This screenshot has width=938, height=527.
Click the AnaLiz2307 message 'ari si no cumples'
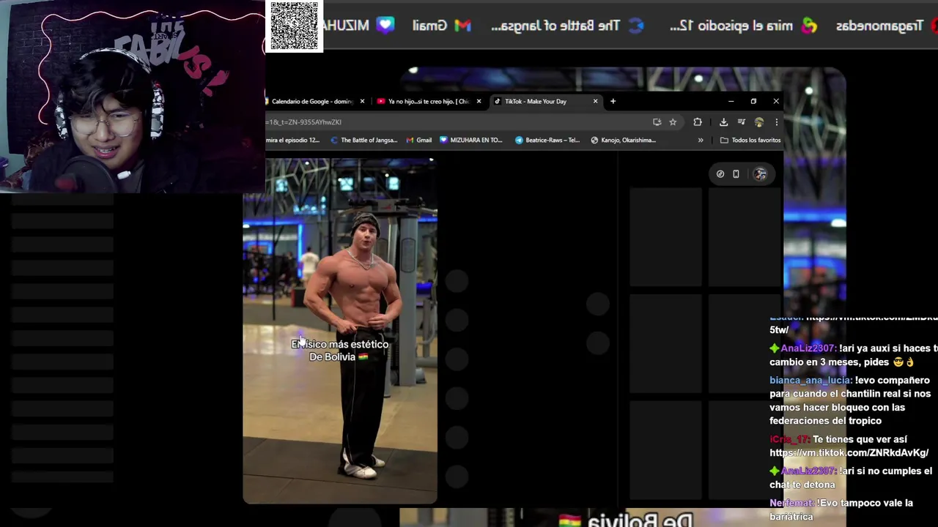pos(851,478)
